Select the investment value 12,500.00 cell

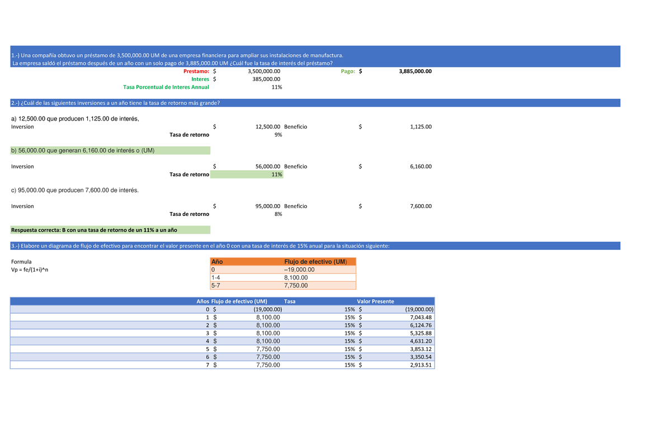(x=268, y=127)
